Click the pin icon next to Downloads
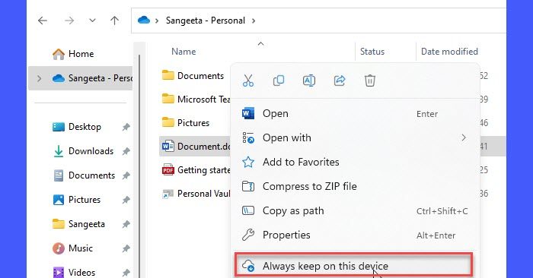The image size is (533, 278). coord(126,151)
